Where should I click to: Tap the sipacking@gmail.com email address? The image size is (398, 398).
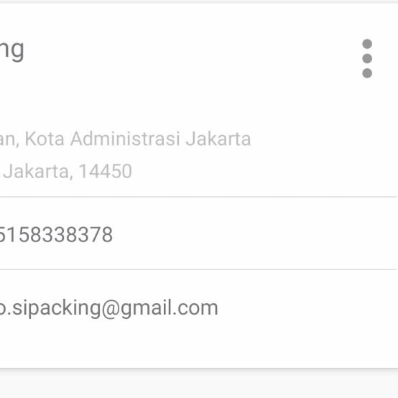(x=108, y=308)
